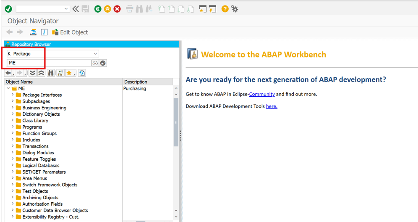Select the SET/GET Parameters tree node
Image resolution: width=418 pixels, height=222 pixels.
tap(44, 172)
